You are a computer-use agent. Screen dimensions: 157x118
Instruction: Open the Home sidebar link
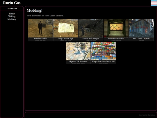12,14
